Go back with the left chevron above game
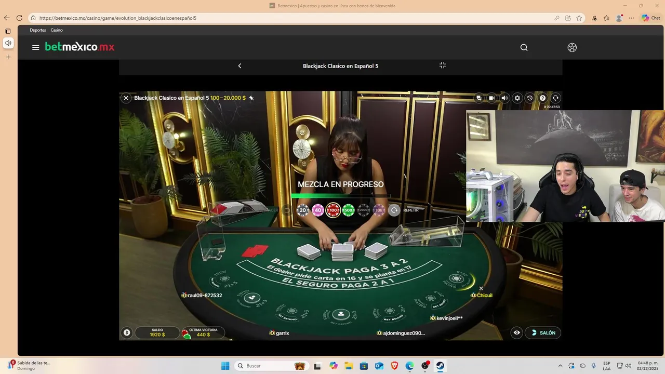The height and width of the screenshot is (374, 665). pos(240,66)
